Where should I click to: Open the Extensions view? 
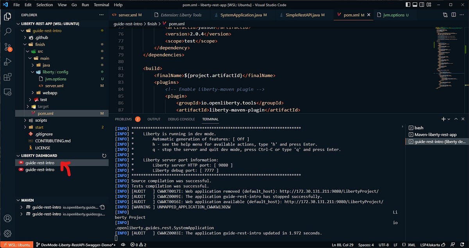[x=8, y=77]
